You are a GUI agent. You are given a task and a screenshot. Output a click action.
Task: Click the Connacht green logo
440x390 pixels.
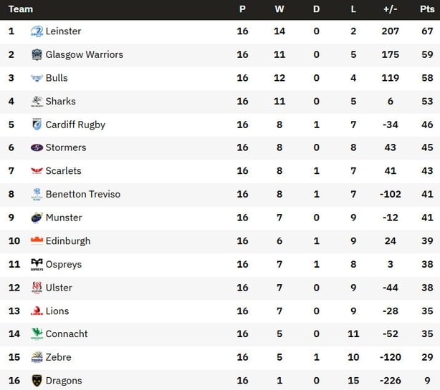coord(37,334)
